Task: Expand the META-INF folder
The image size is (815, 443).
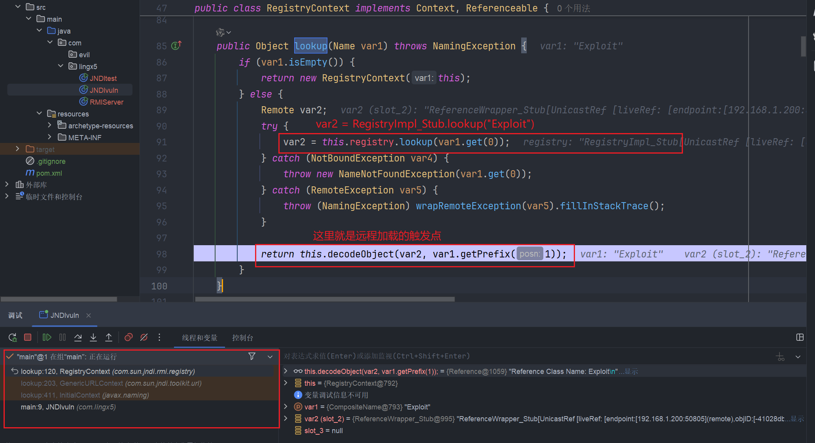Action: click(x=50, y=137)
